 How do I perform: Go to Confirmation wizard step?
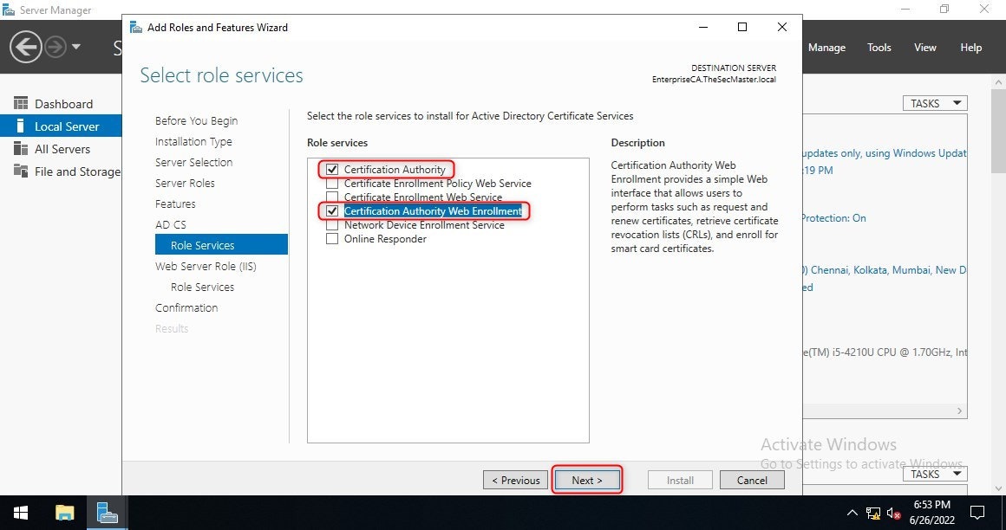click(x=186, y=307)
